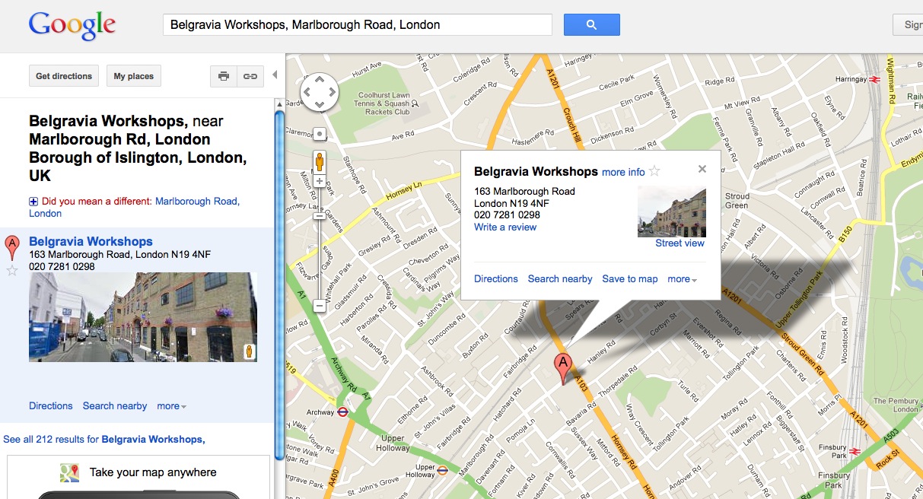Click the Harringay rail station icon
Image resolution: width=923 pixels, height=499 pixels.
point(875,78)
